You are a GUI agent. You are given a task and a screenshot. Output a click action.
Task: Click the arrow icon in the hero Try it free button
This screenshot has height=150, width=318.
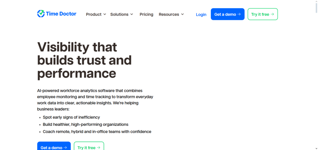(98, 148)
